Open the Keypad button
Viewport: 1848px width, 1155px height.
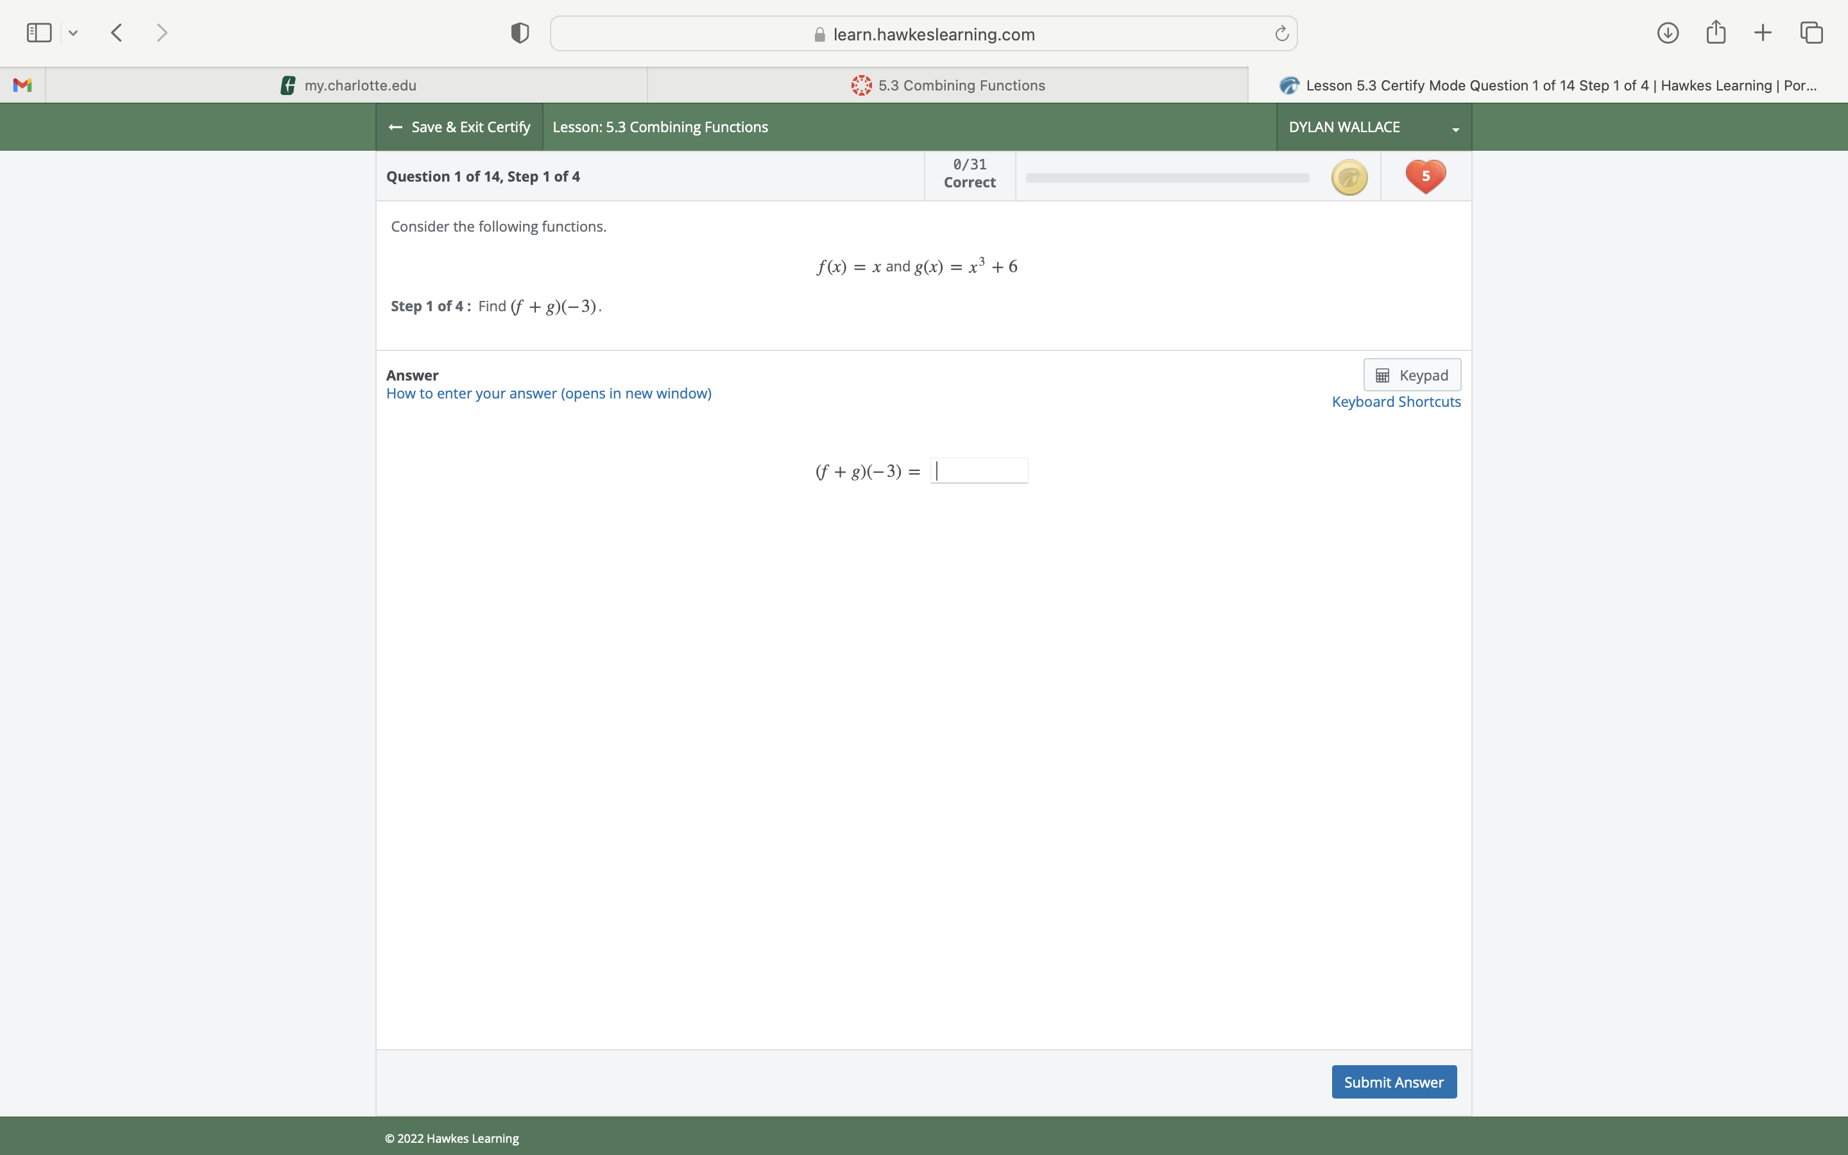(x=1411, y=375)
